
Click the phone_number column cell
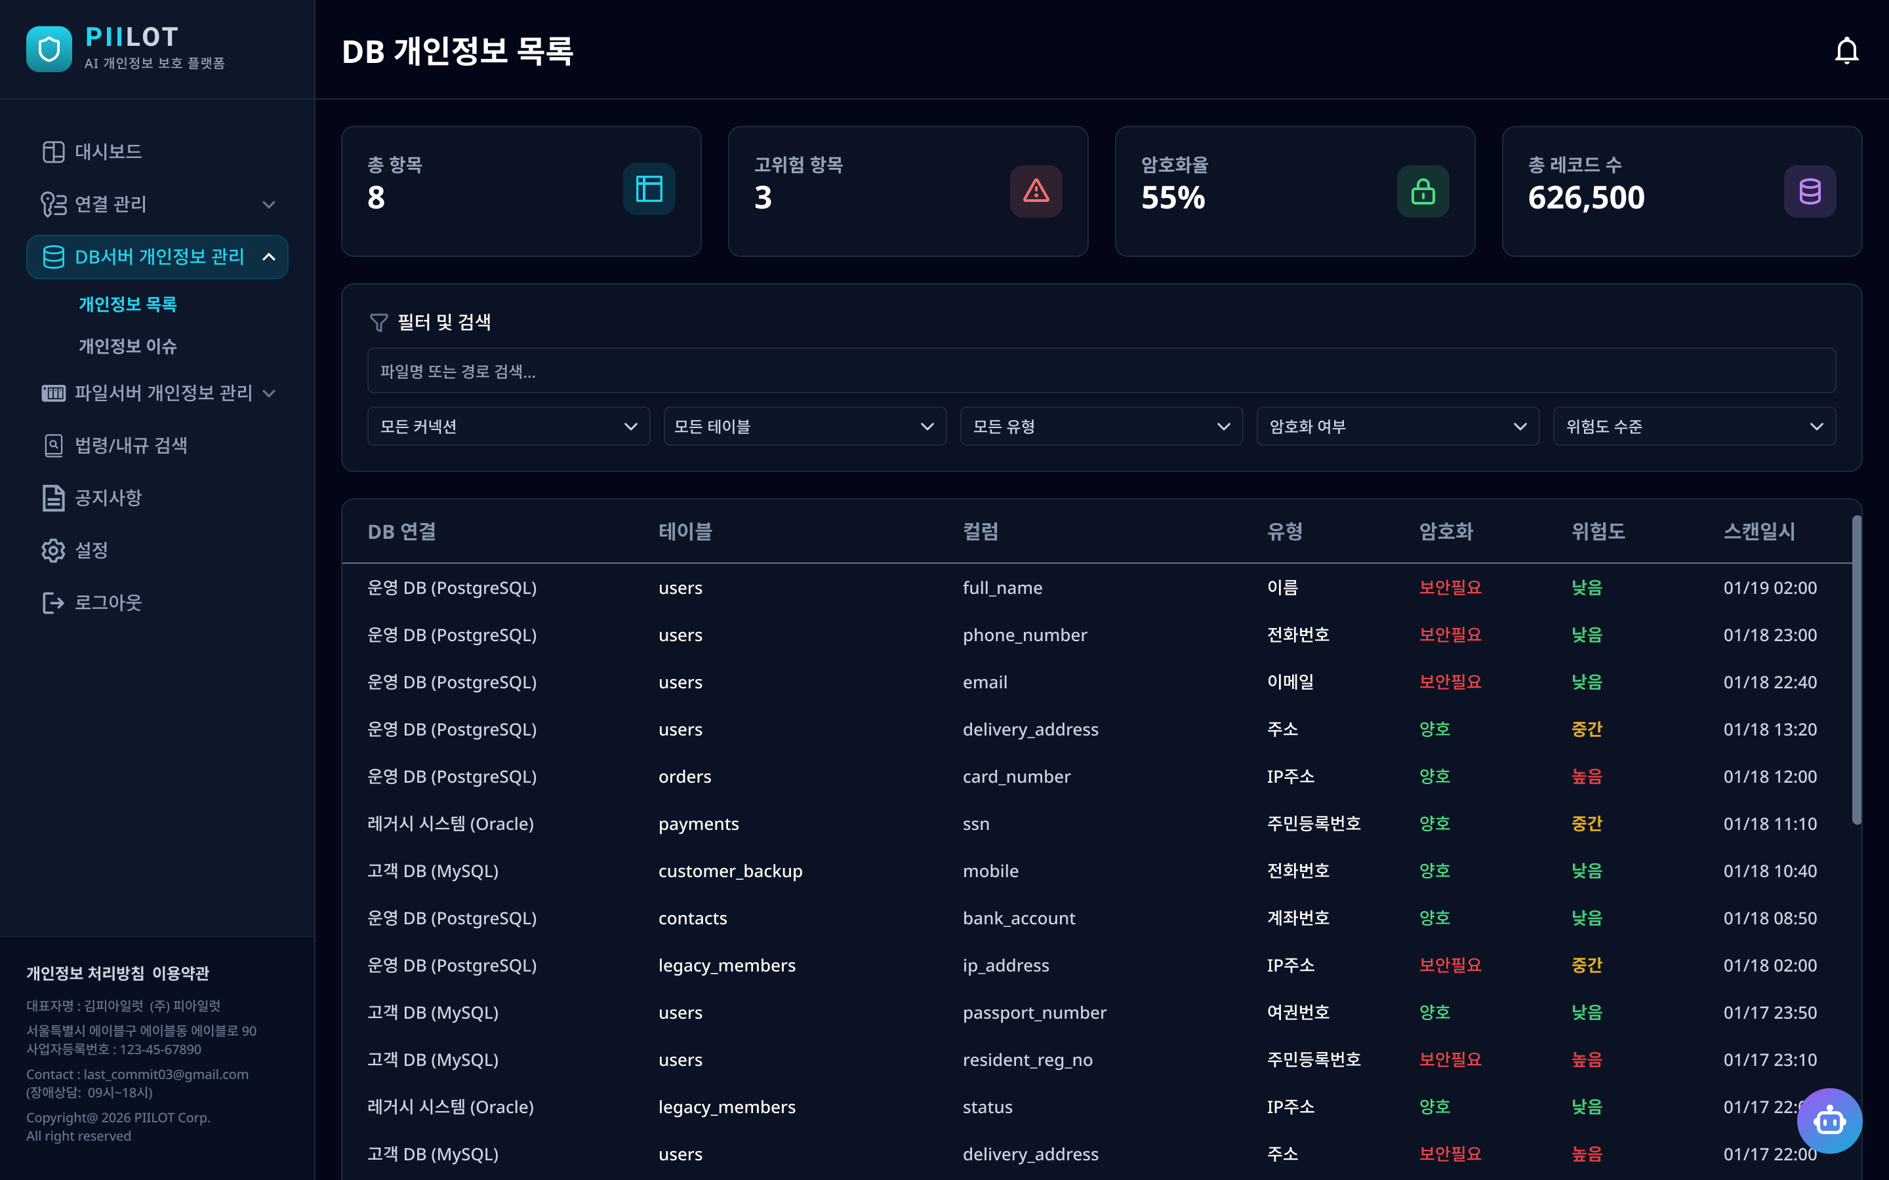click(x=1025, y=635)
